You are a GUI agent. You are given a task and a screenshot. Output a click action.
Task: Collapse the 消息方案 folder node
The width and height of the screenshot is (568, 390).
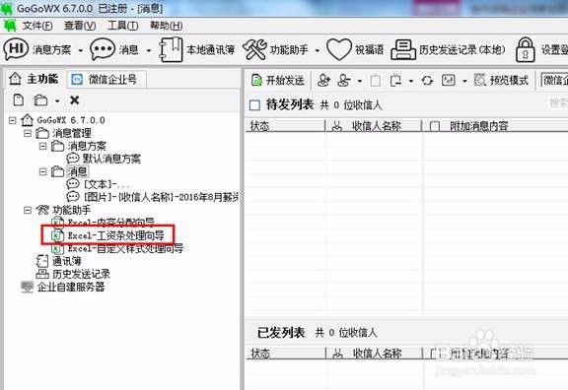coord(42,146)
